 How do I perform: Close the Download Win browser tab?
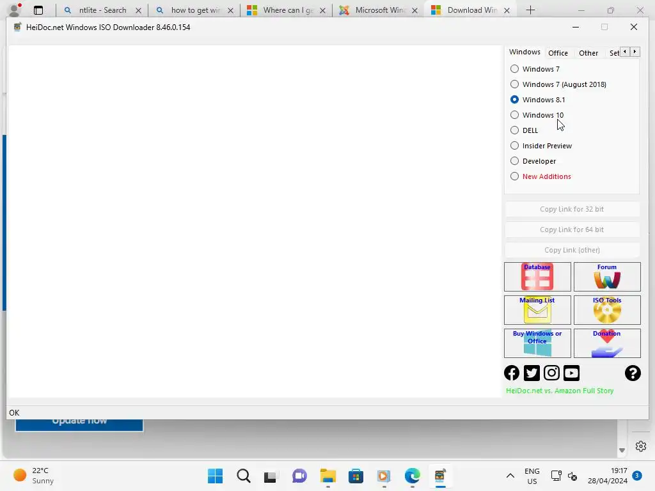507,10
